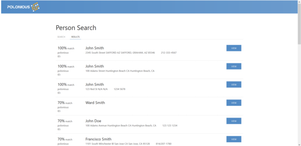This screenshot has width=301, height=146.
Task: View John Smith at 100 Adams Street
Action: point(234,66)
